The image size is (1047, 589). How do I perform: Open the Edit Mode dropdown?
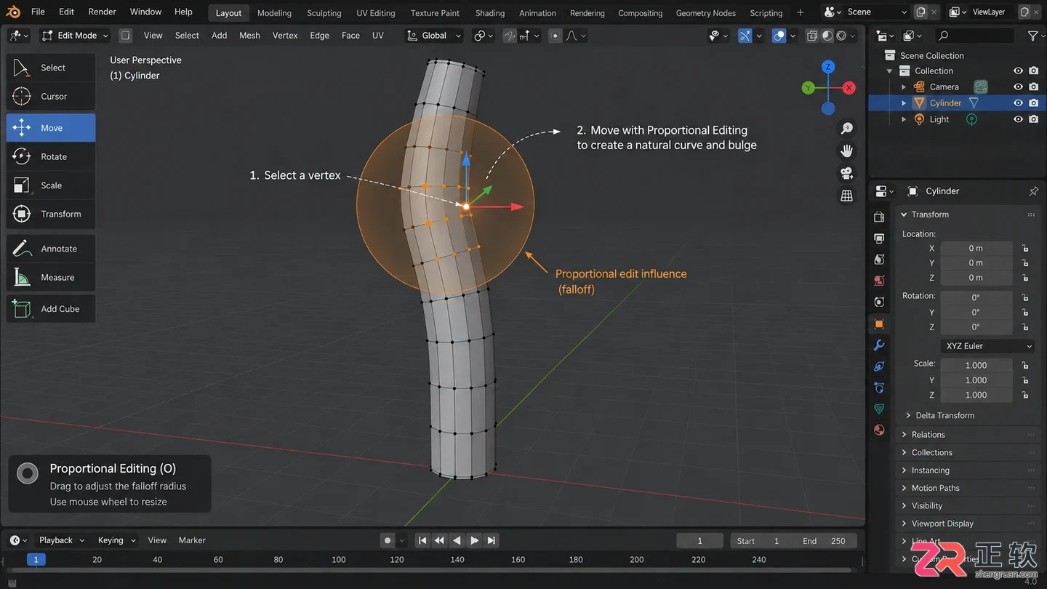pyautogui.click(x=75, y=36)
